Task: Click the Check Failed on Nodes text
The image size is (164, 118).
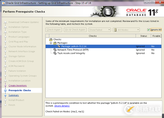Action: [x=65, y=112]
